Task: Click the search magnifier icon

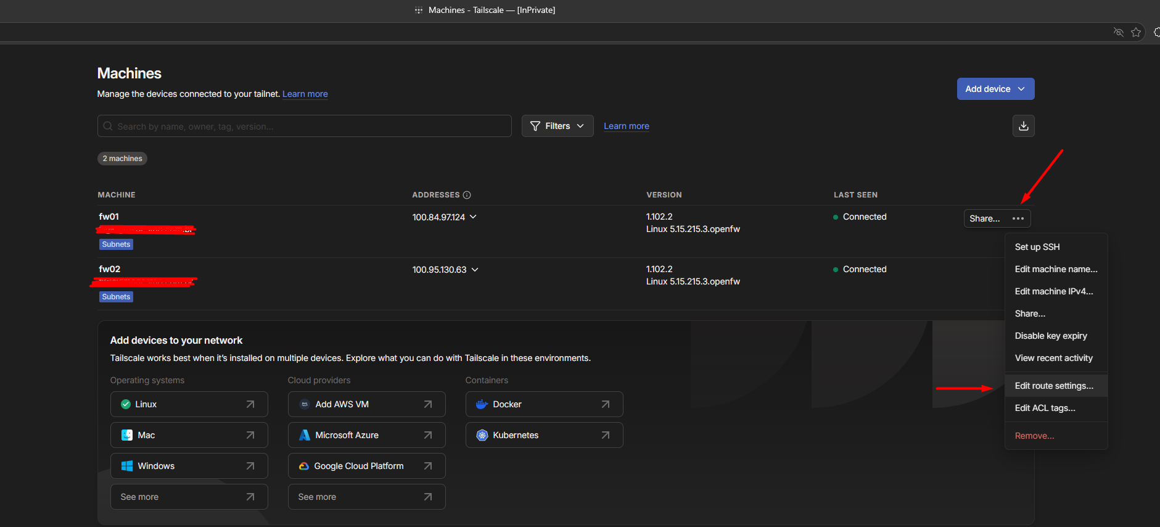Action: point(108,126)
